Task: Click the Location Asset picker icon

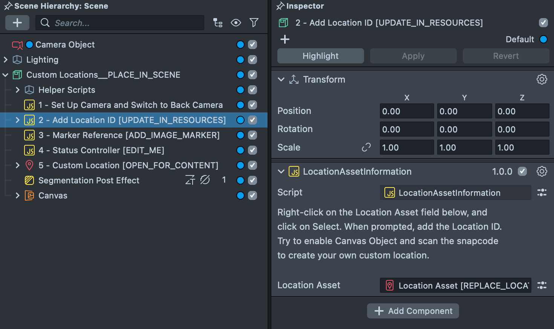Action: tap(542, 286)
